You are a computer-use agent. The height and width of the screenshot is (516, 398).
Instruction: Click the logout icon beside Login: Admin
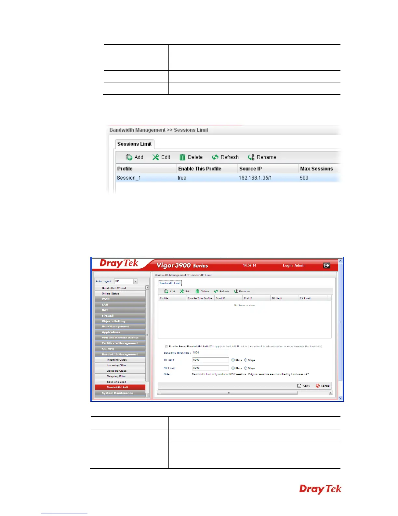click(x=326, y=265)
